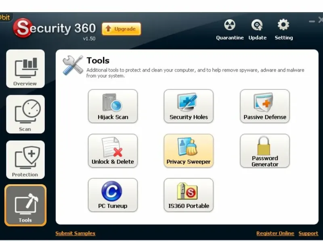Launch the PC Tuneup tool
The image size is (323, 242).
(113, 195)
